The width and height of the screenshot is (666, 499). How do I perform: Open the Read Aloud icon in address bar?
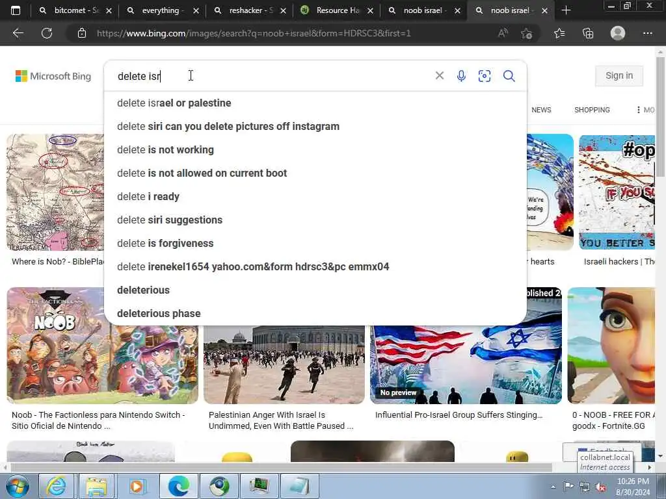503,33
